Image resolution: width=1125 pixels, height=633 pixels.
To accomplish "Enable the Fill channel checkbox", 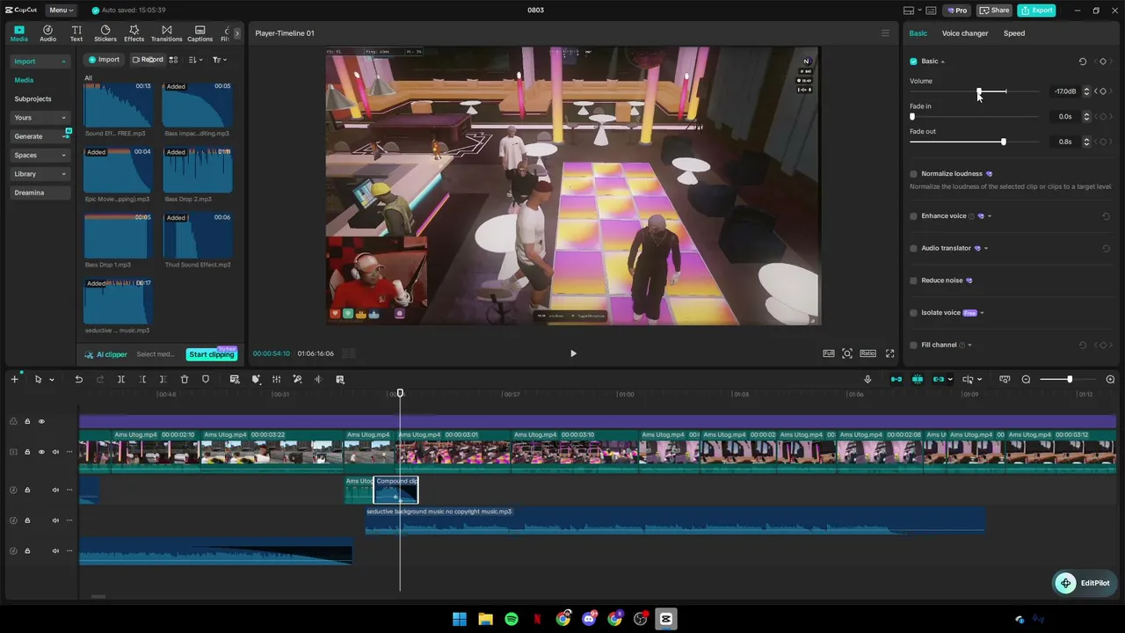I will click(x=913, y=346).
